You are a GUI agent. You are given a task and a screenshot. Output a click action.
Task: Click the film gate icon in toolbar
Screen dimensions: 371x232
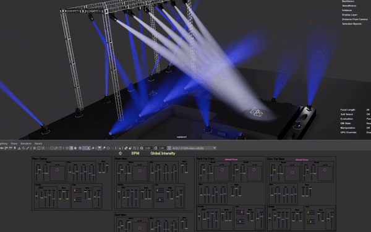pos(39,148)
